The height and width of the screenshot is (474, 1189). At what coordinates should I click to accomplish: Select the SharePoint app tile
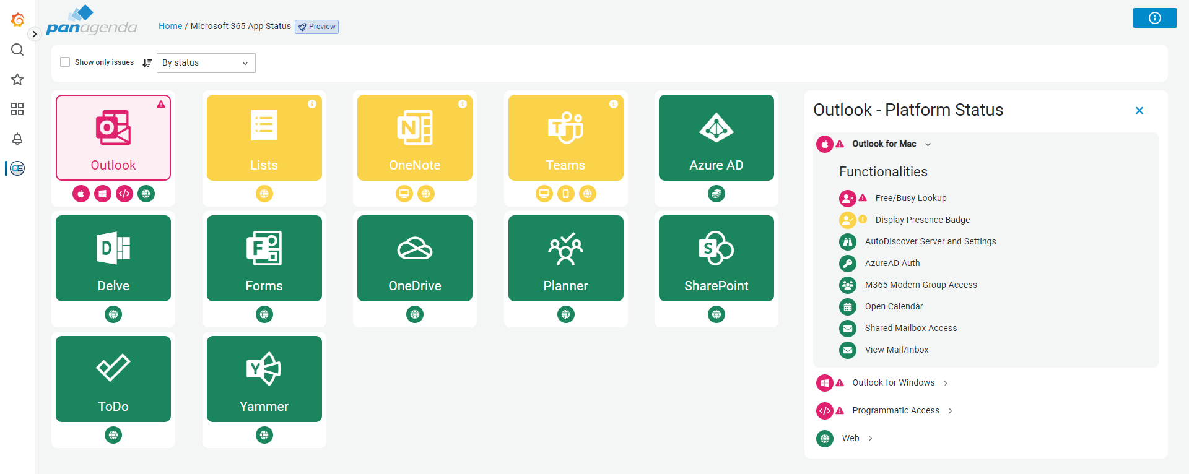716,258
